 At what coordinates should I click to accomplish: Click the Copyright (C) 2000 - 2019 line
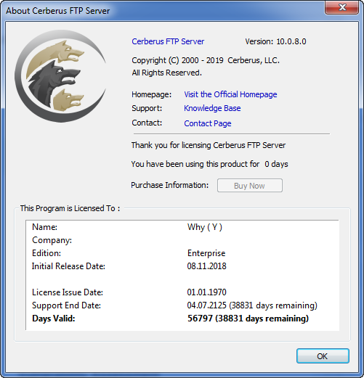pos(206,60)
